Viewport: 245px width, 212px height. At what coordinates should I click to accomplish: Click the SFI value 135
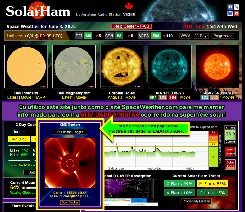click(88, 36)
